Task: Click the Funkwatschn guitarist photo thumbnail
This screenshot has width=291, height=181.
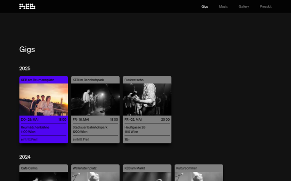Action: (147, 99)
